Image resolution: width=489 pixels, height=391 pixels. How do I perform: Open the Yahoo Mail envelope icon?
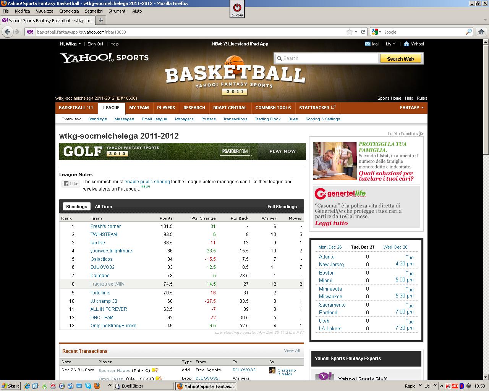368,44
